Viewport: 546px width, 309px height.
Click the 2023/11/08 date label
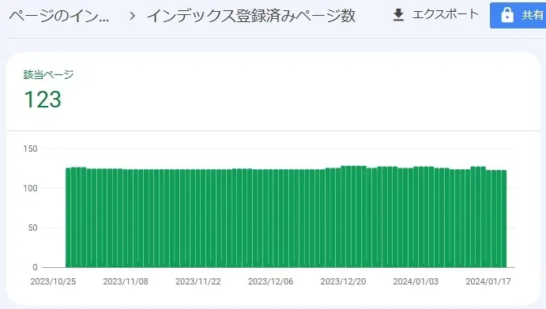[x=126, y=281]
